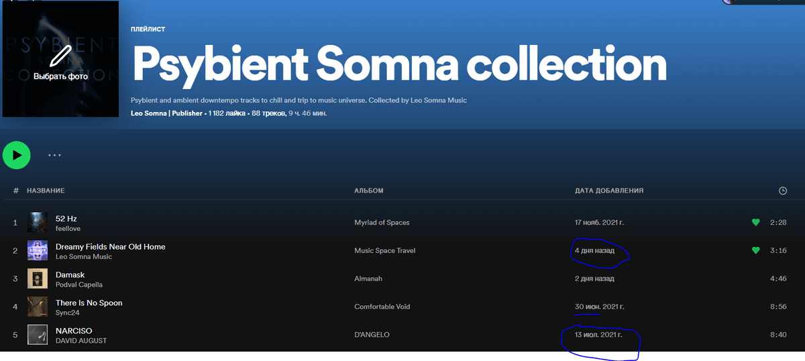
Task: Click duration 8:40 of NARCISO
Action: click(778, 334)
